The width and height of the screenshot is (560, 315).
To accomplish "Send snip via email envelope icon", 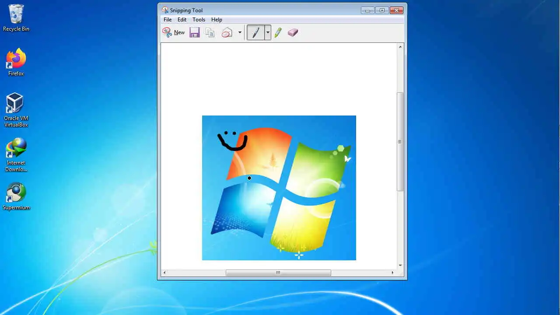I will click(227, 32).
